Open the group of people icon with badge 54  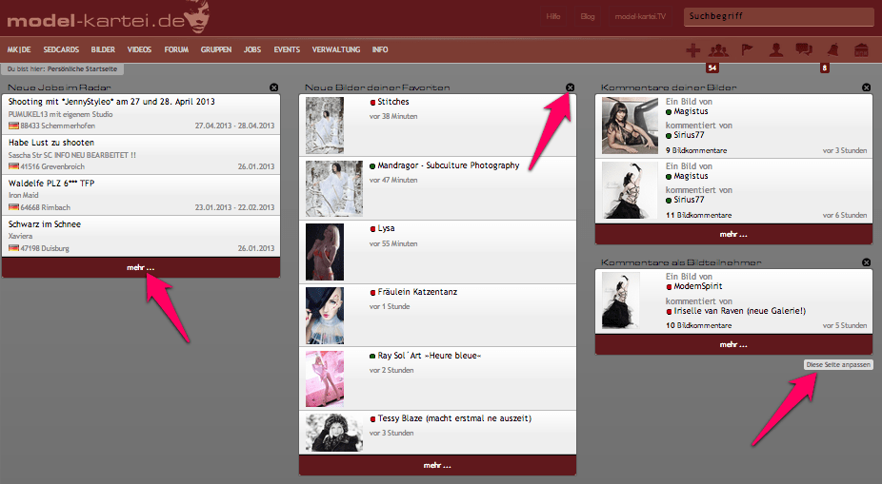pos(718,50)
